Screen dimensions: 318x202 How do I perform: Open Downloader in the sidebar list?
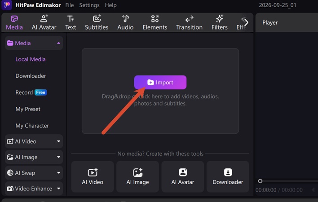(31, 76)
